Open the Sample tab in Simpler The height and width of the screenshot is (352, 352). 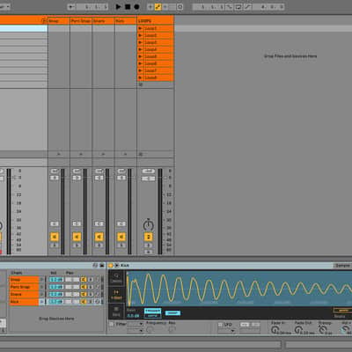pos(342,266)
